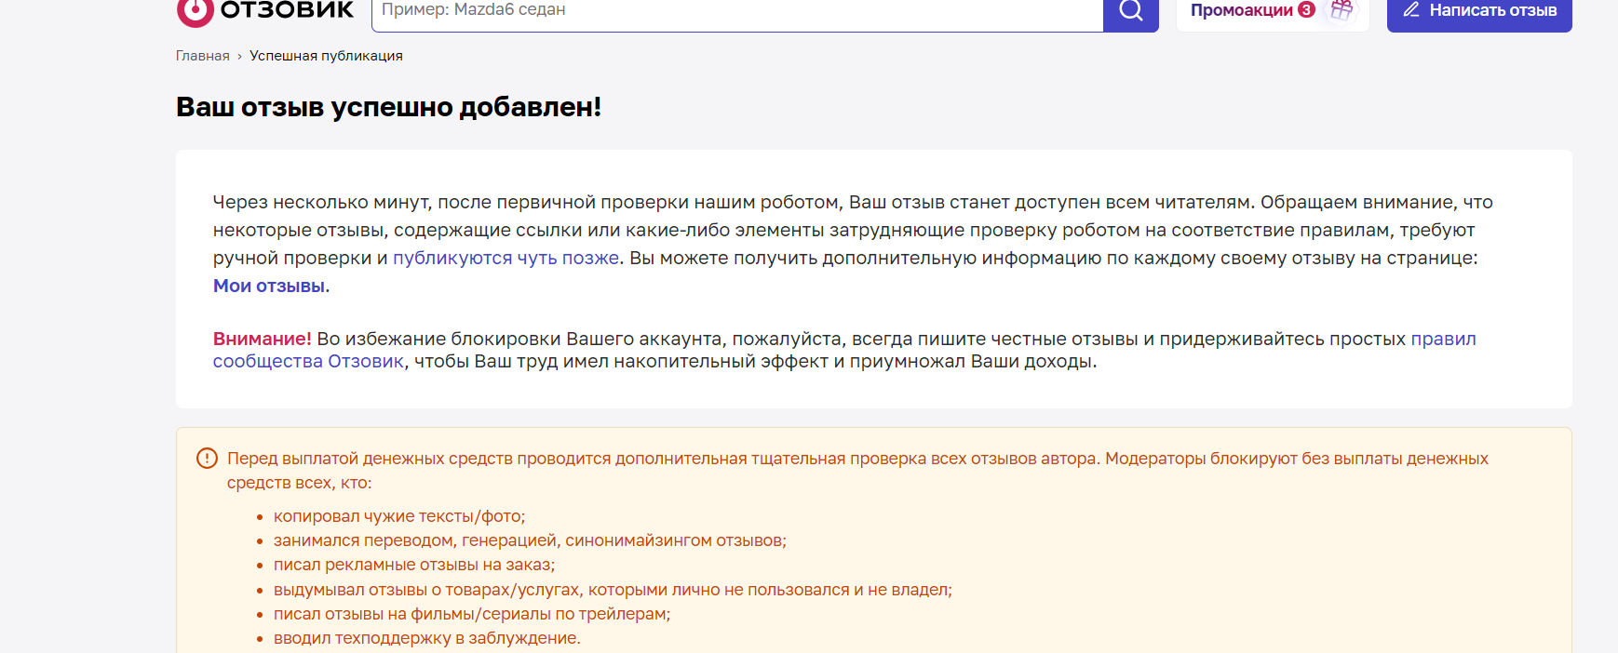This screenshot has width=1618, height=653.
Task: Click the gift icon in Промоакции
Action: 1342,10
